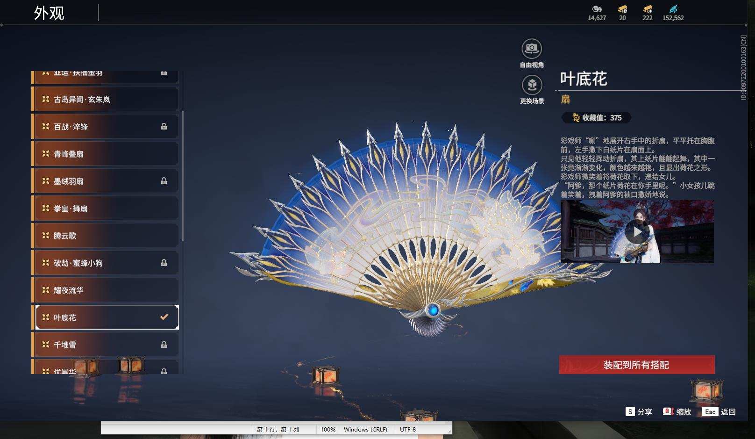Click UTF-8 encoding in status bar
755x439 pixels.
(408, 429)
